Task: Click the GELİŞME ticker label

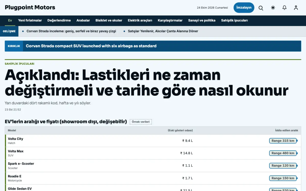Action: point(9,31)
